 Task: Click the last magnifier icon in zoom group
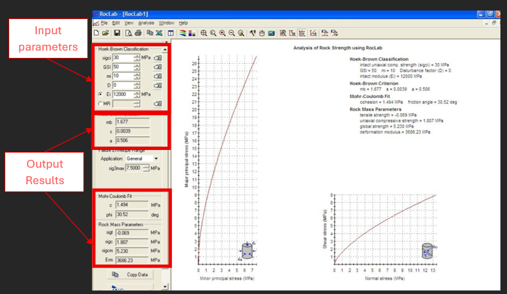[x=241, y=33]
